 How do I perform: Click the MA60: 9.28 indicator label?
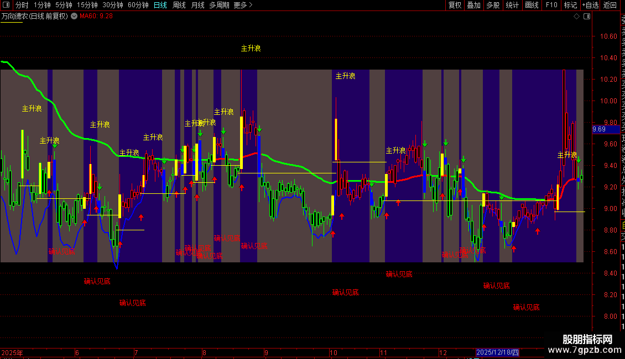coord(96,17)
